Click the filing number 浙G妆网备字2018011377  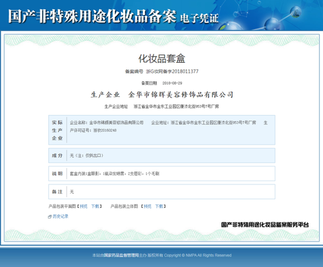[x=172, y=71]
